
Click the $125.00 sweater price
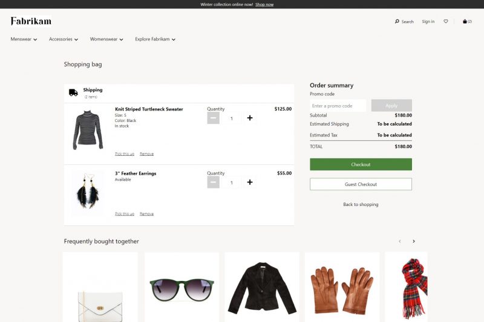pos(283,109)
